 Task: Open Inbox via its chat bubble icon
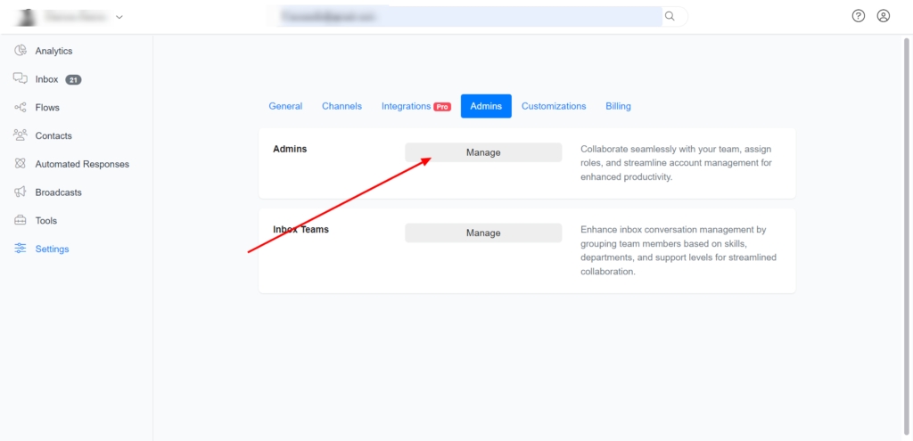point(21,79)
